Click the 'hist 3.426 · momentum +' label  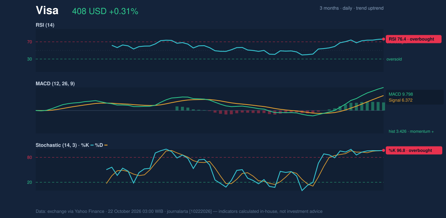411,131
